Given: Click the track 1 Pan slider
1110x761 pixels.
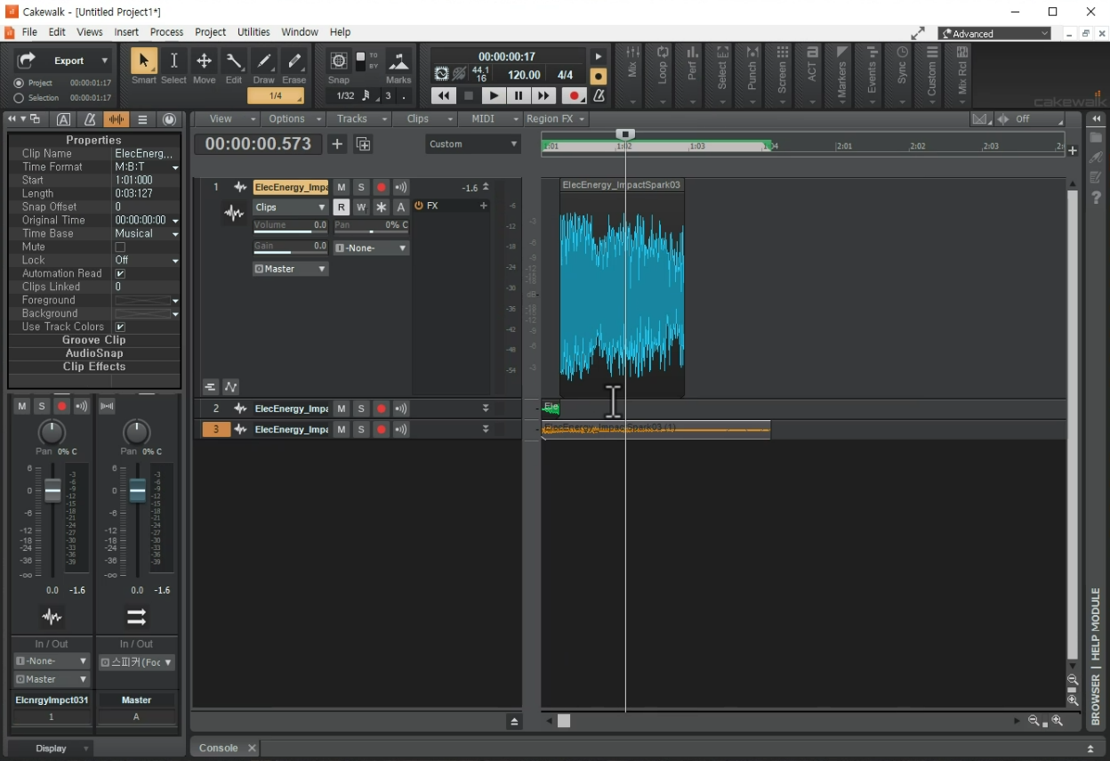Looking at the screenshot, I should tap(372, 227).
